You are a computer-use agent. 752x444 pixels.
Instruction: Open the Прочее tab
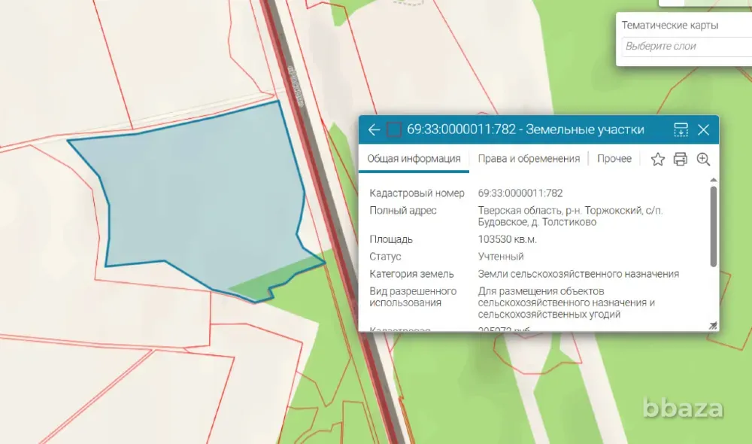coord(614,158)
